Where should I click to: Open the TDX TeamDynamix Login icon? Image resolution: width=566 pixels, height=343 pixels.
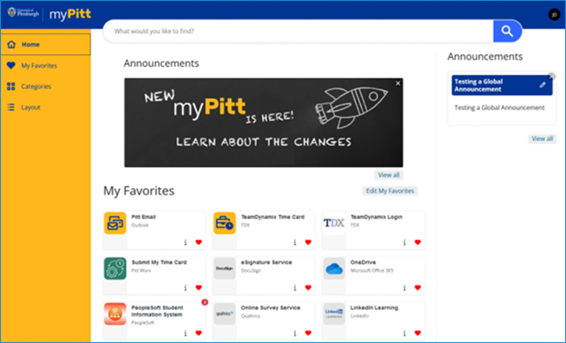click(334, 223)
